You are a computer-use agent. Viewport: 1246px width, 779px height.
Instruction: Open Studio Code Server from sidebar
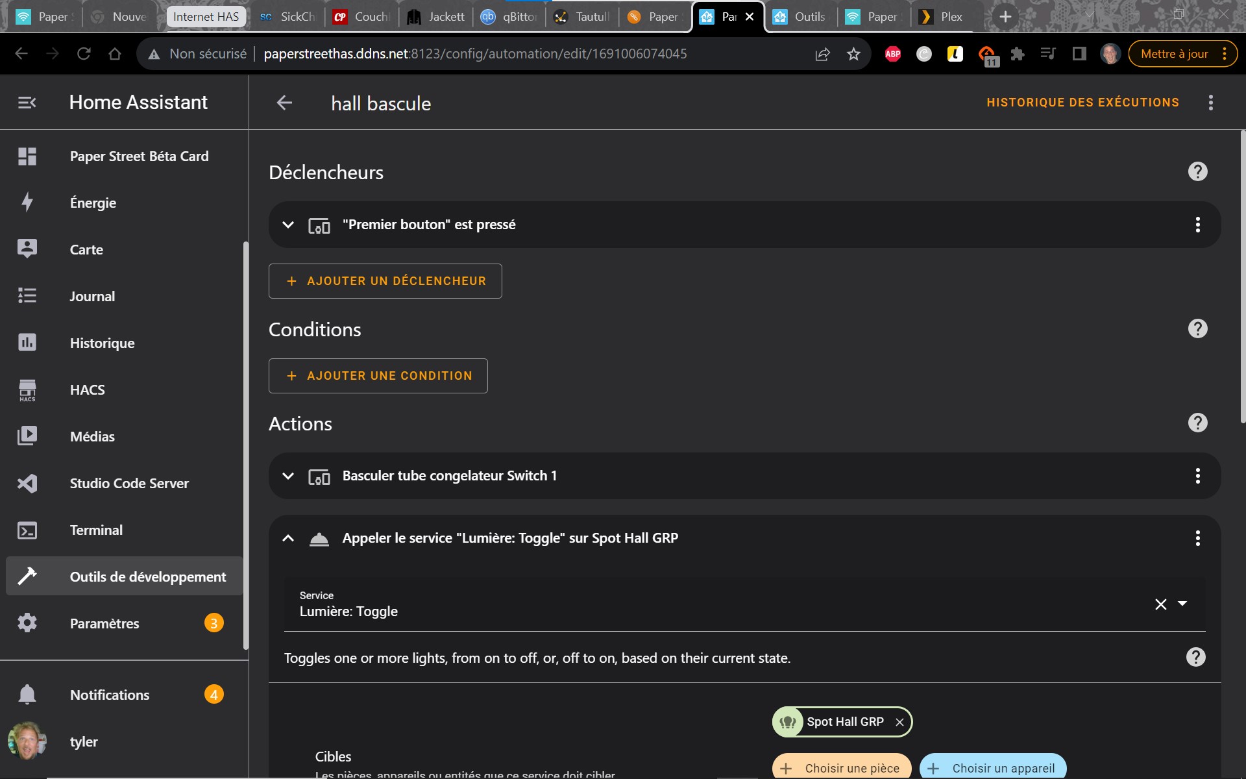click(123, 483)
